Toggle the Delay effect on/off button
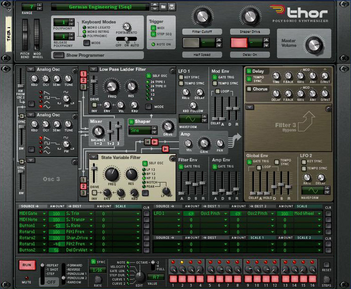 tap(249, 71)
